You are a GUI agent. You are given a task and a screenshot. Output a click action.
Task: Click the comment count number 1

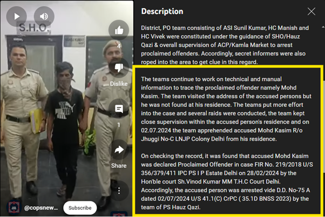pos(119,125)
